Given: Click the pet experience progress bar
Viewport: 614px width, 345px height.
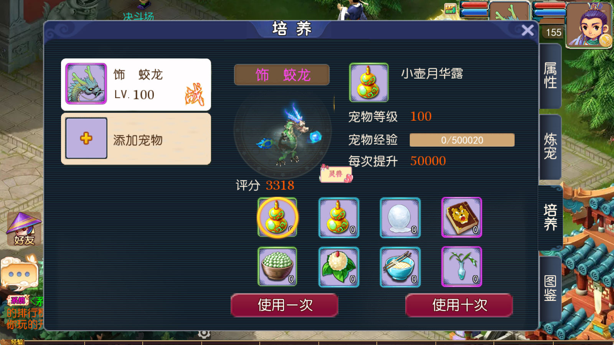Looking at the screenshot, I should [x=462, y=140].
